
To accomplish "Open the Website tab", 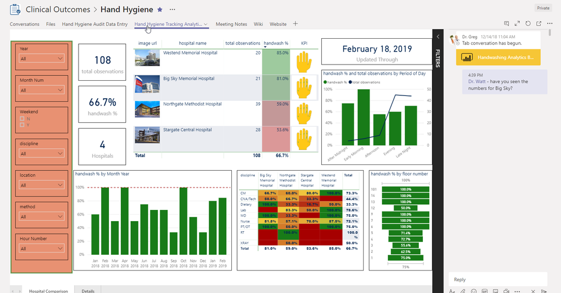I will coord(278,24).
